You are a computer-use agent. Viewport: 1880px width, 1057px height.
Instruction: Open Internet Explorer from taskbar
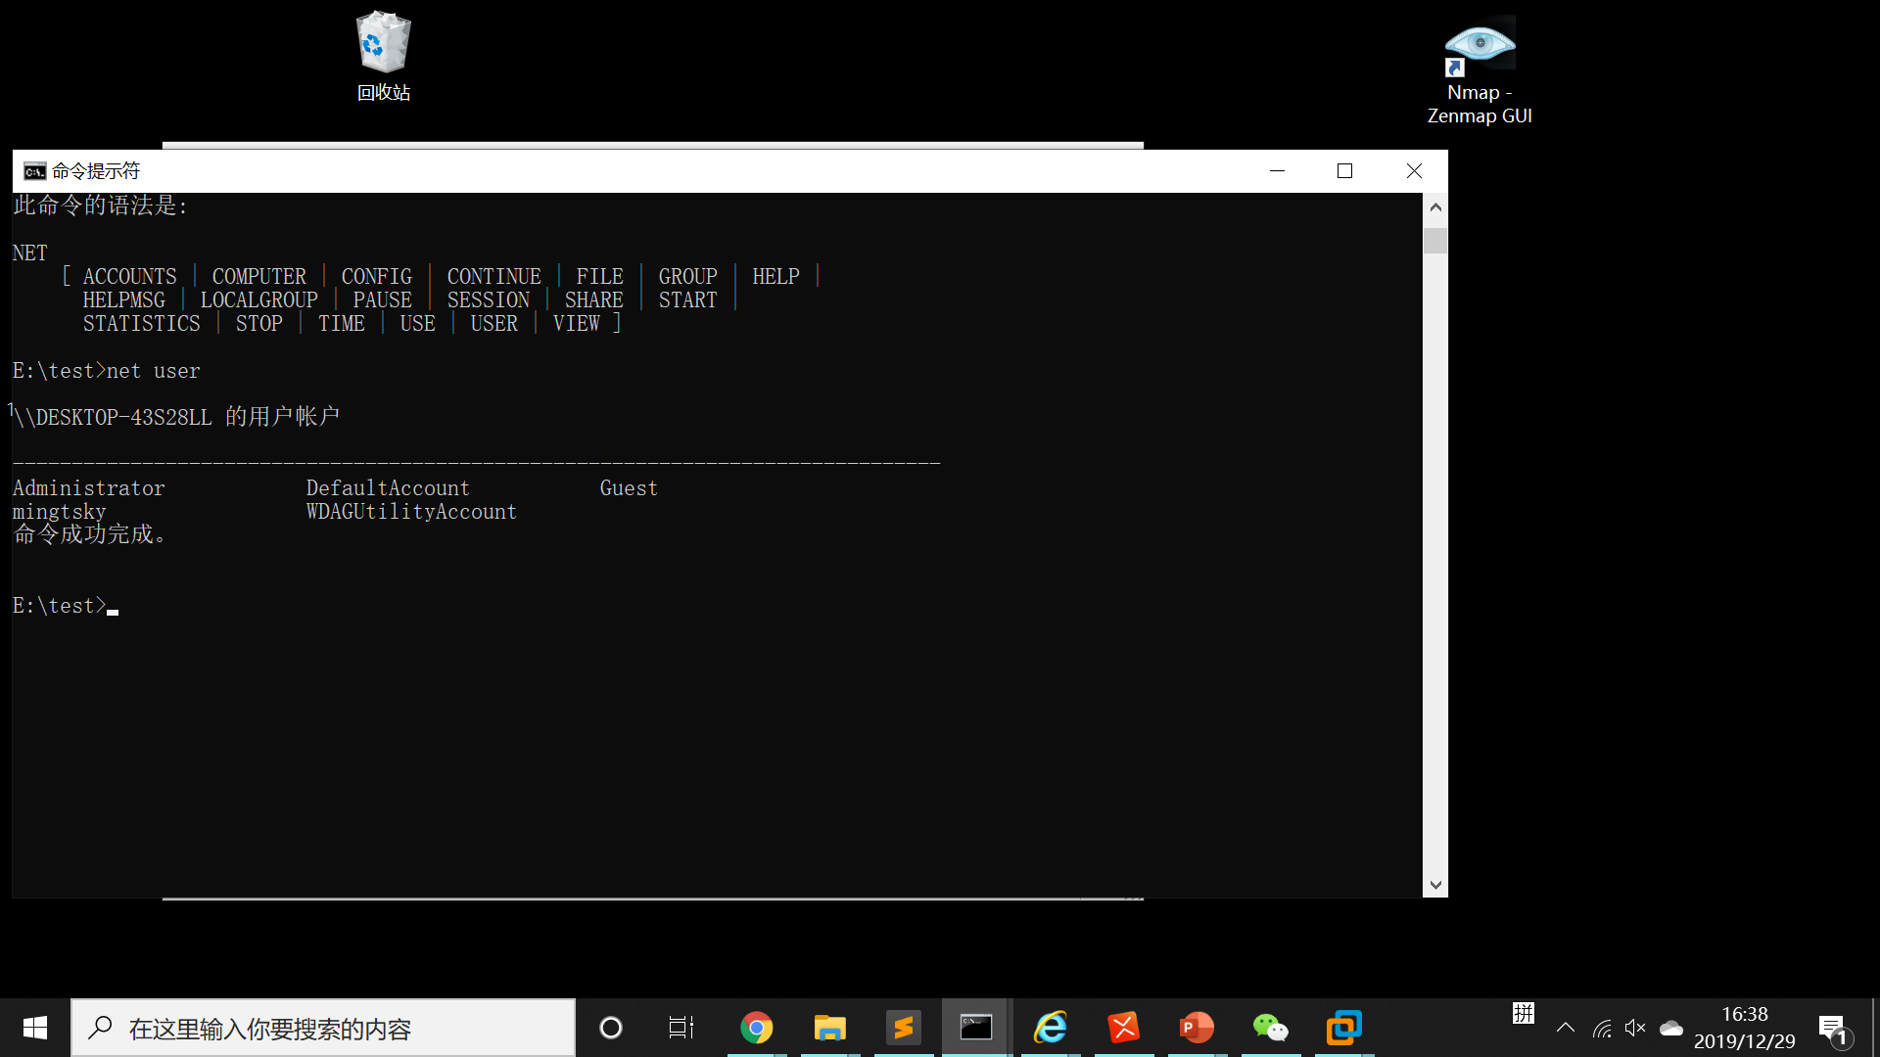(1050, 1028)
